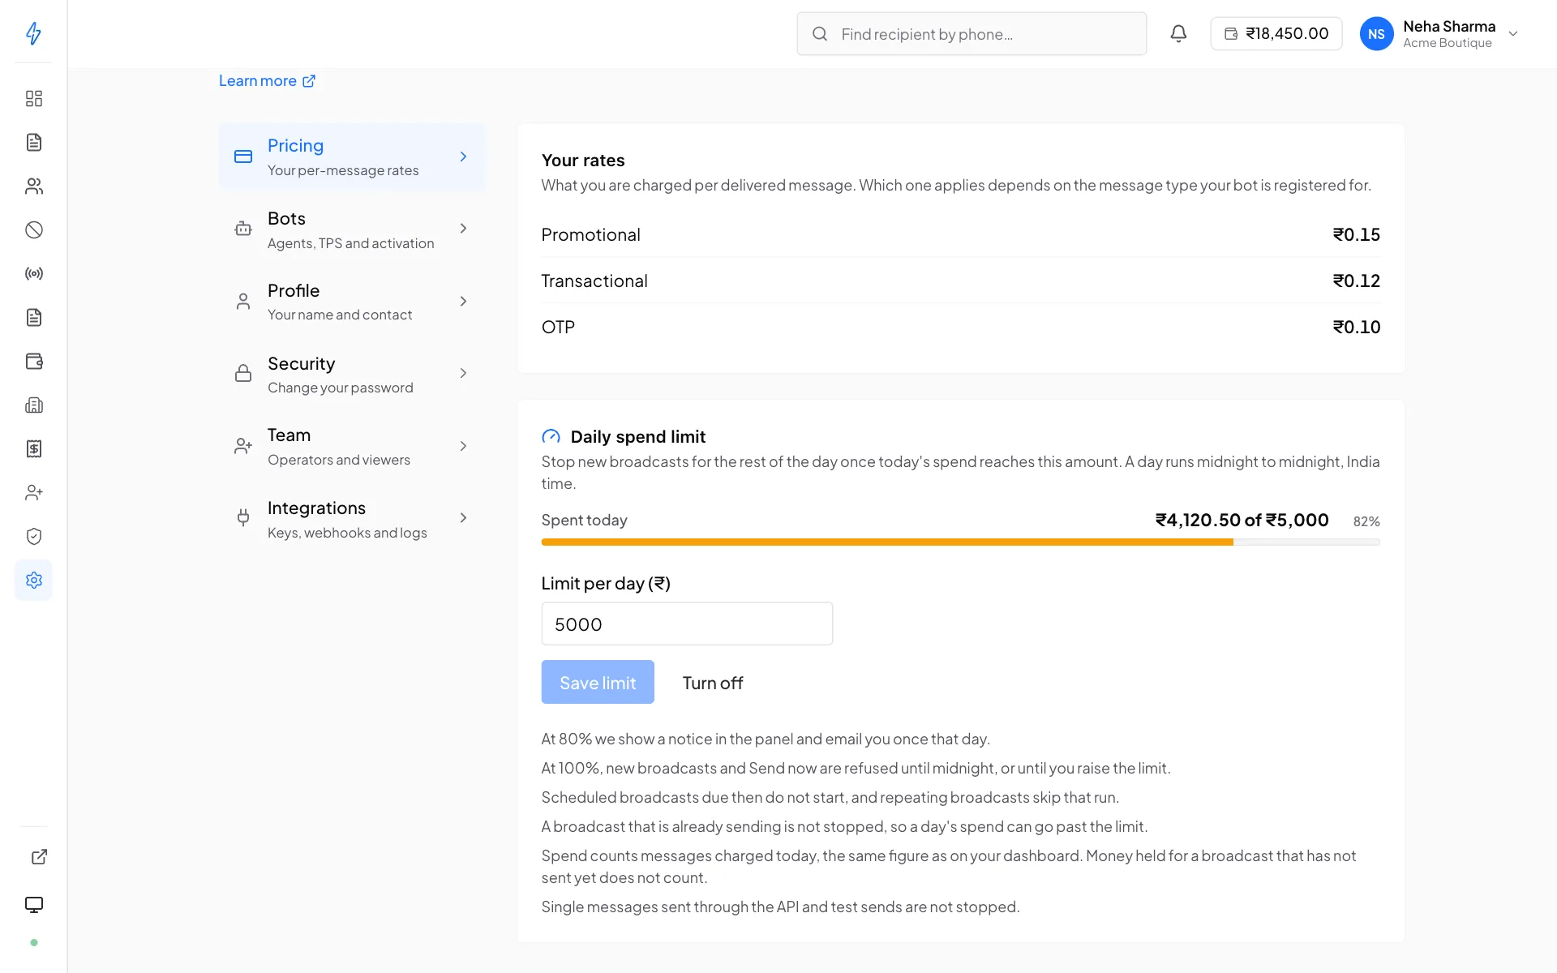Expand the Integrations row chevron

pyautogui.click(x=463, y=518)
